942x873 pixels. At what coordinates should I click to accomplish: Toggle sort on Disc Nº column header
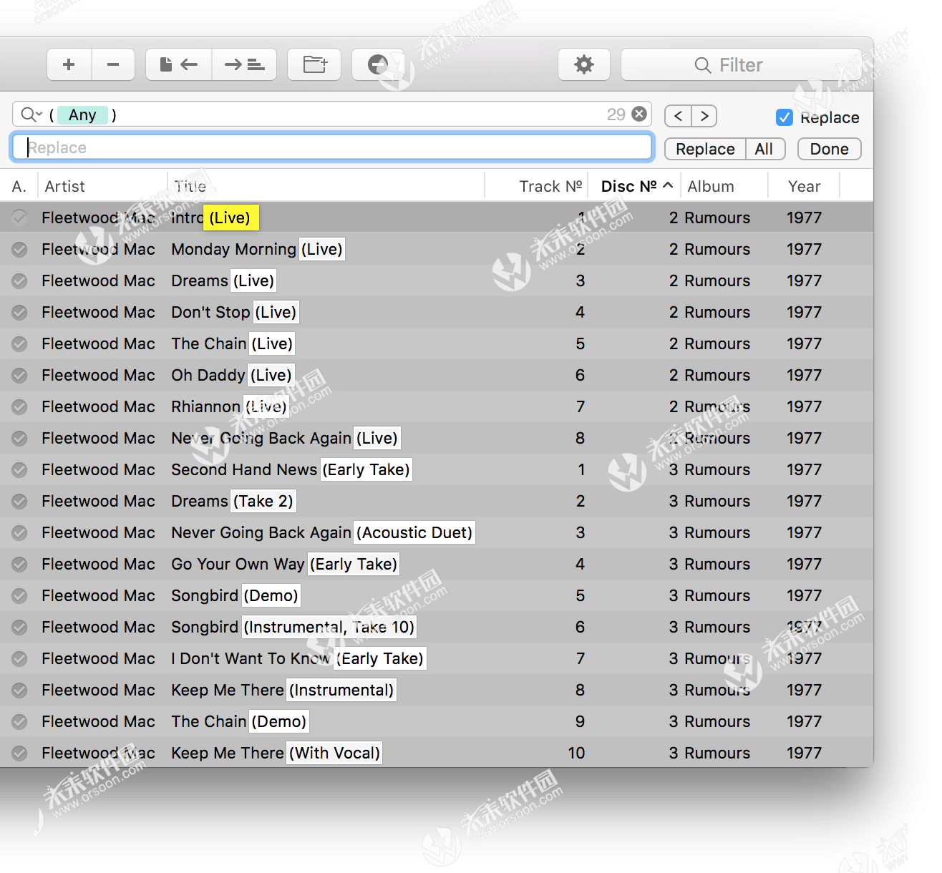tap(634, 186)
